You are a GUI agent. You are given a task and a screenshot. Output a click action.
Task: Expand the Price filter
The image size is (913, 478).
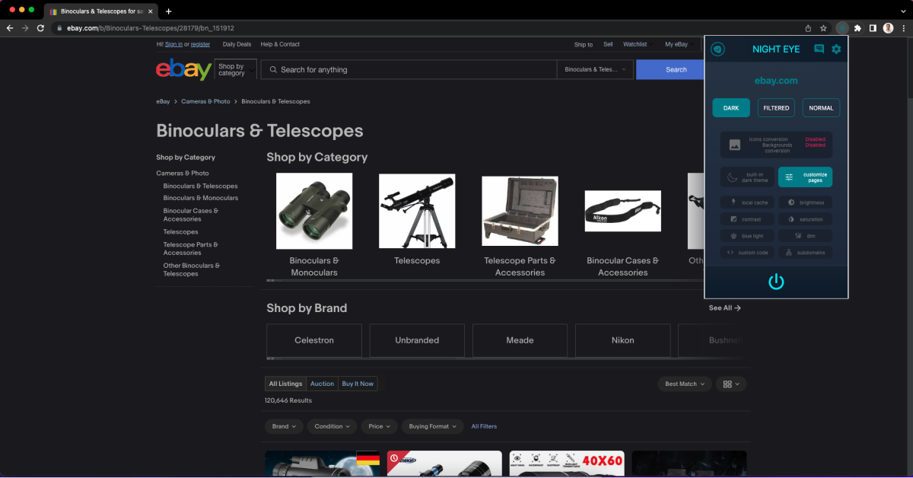tap(379, 426)
